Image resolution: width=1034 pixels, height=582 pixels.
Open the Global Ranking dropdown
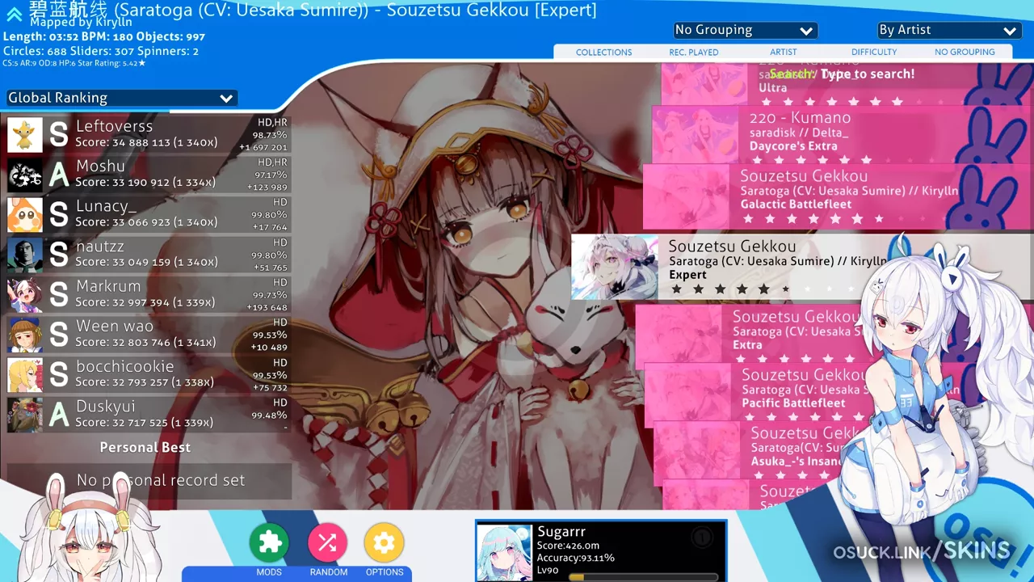coord(122,98)
